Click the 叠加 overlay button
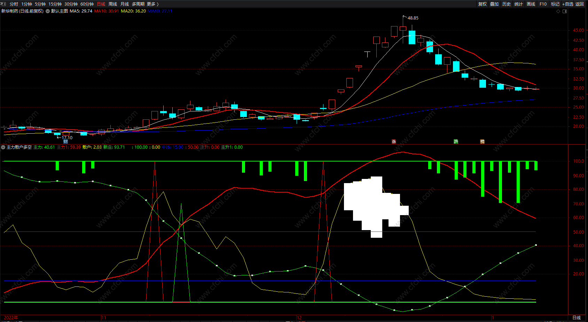The height and width of the screenshot is (322, 588). pyautogui.click(x=494, y=4)
